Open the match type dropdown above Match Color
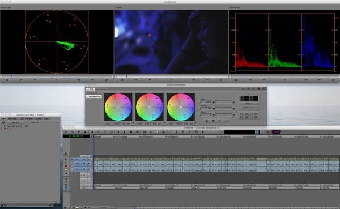 [x=249, y=104]
